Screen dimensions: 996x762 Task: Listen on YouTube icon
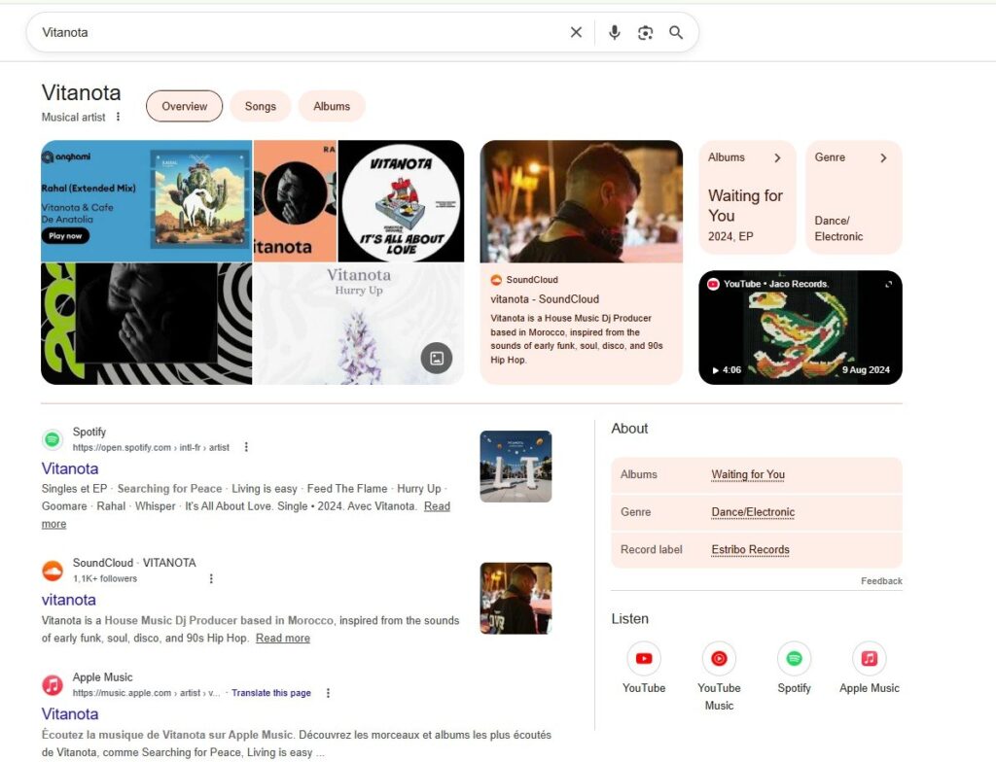[x=644, y=659]
